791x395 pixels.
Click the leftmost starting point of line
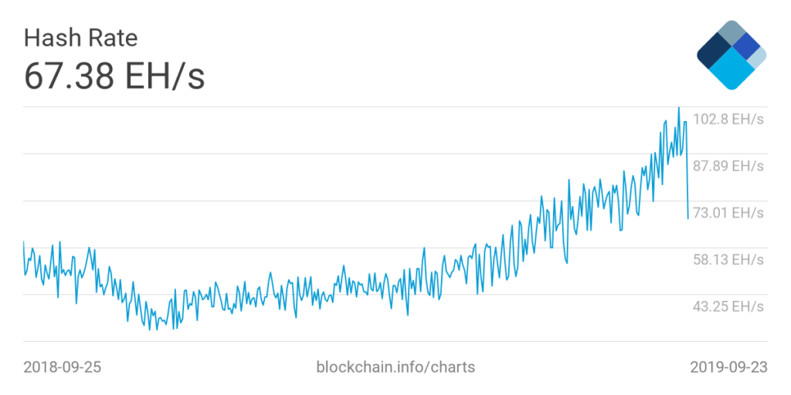(24, 241)
